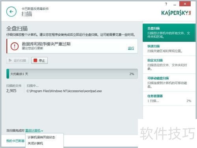Click the scanning path wordpad.exe text
The height and width of the screenshot is (148, 197).
point(64,91)
